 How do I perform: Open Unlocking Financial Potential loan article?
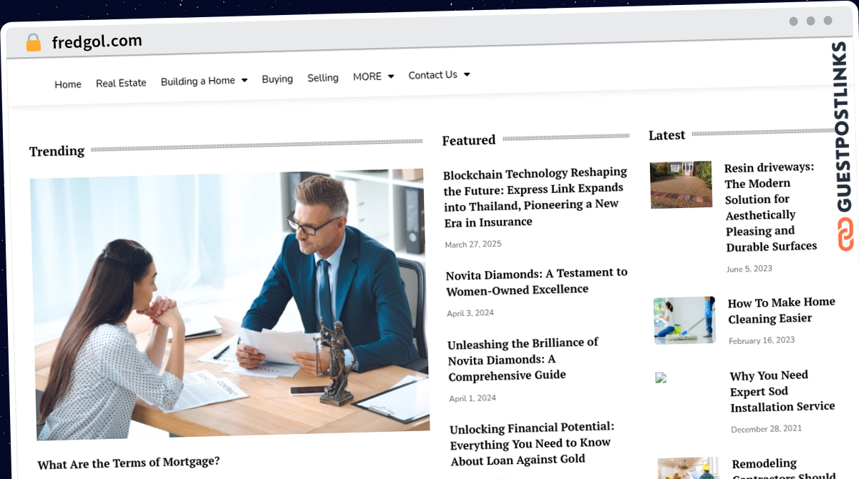pos(533,443)
